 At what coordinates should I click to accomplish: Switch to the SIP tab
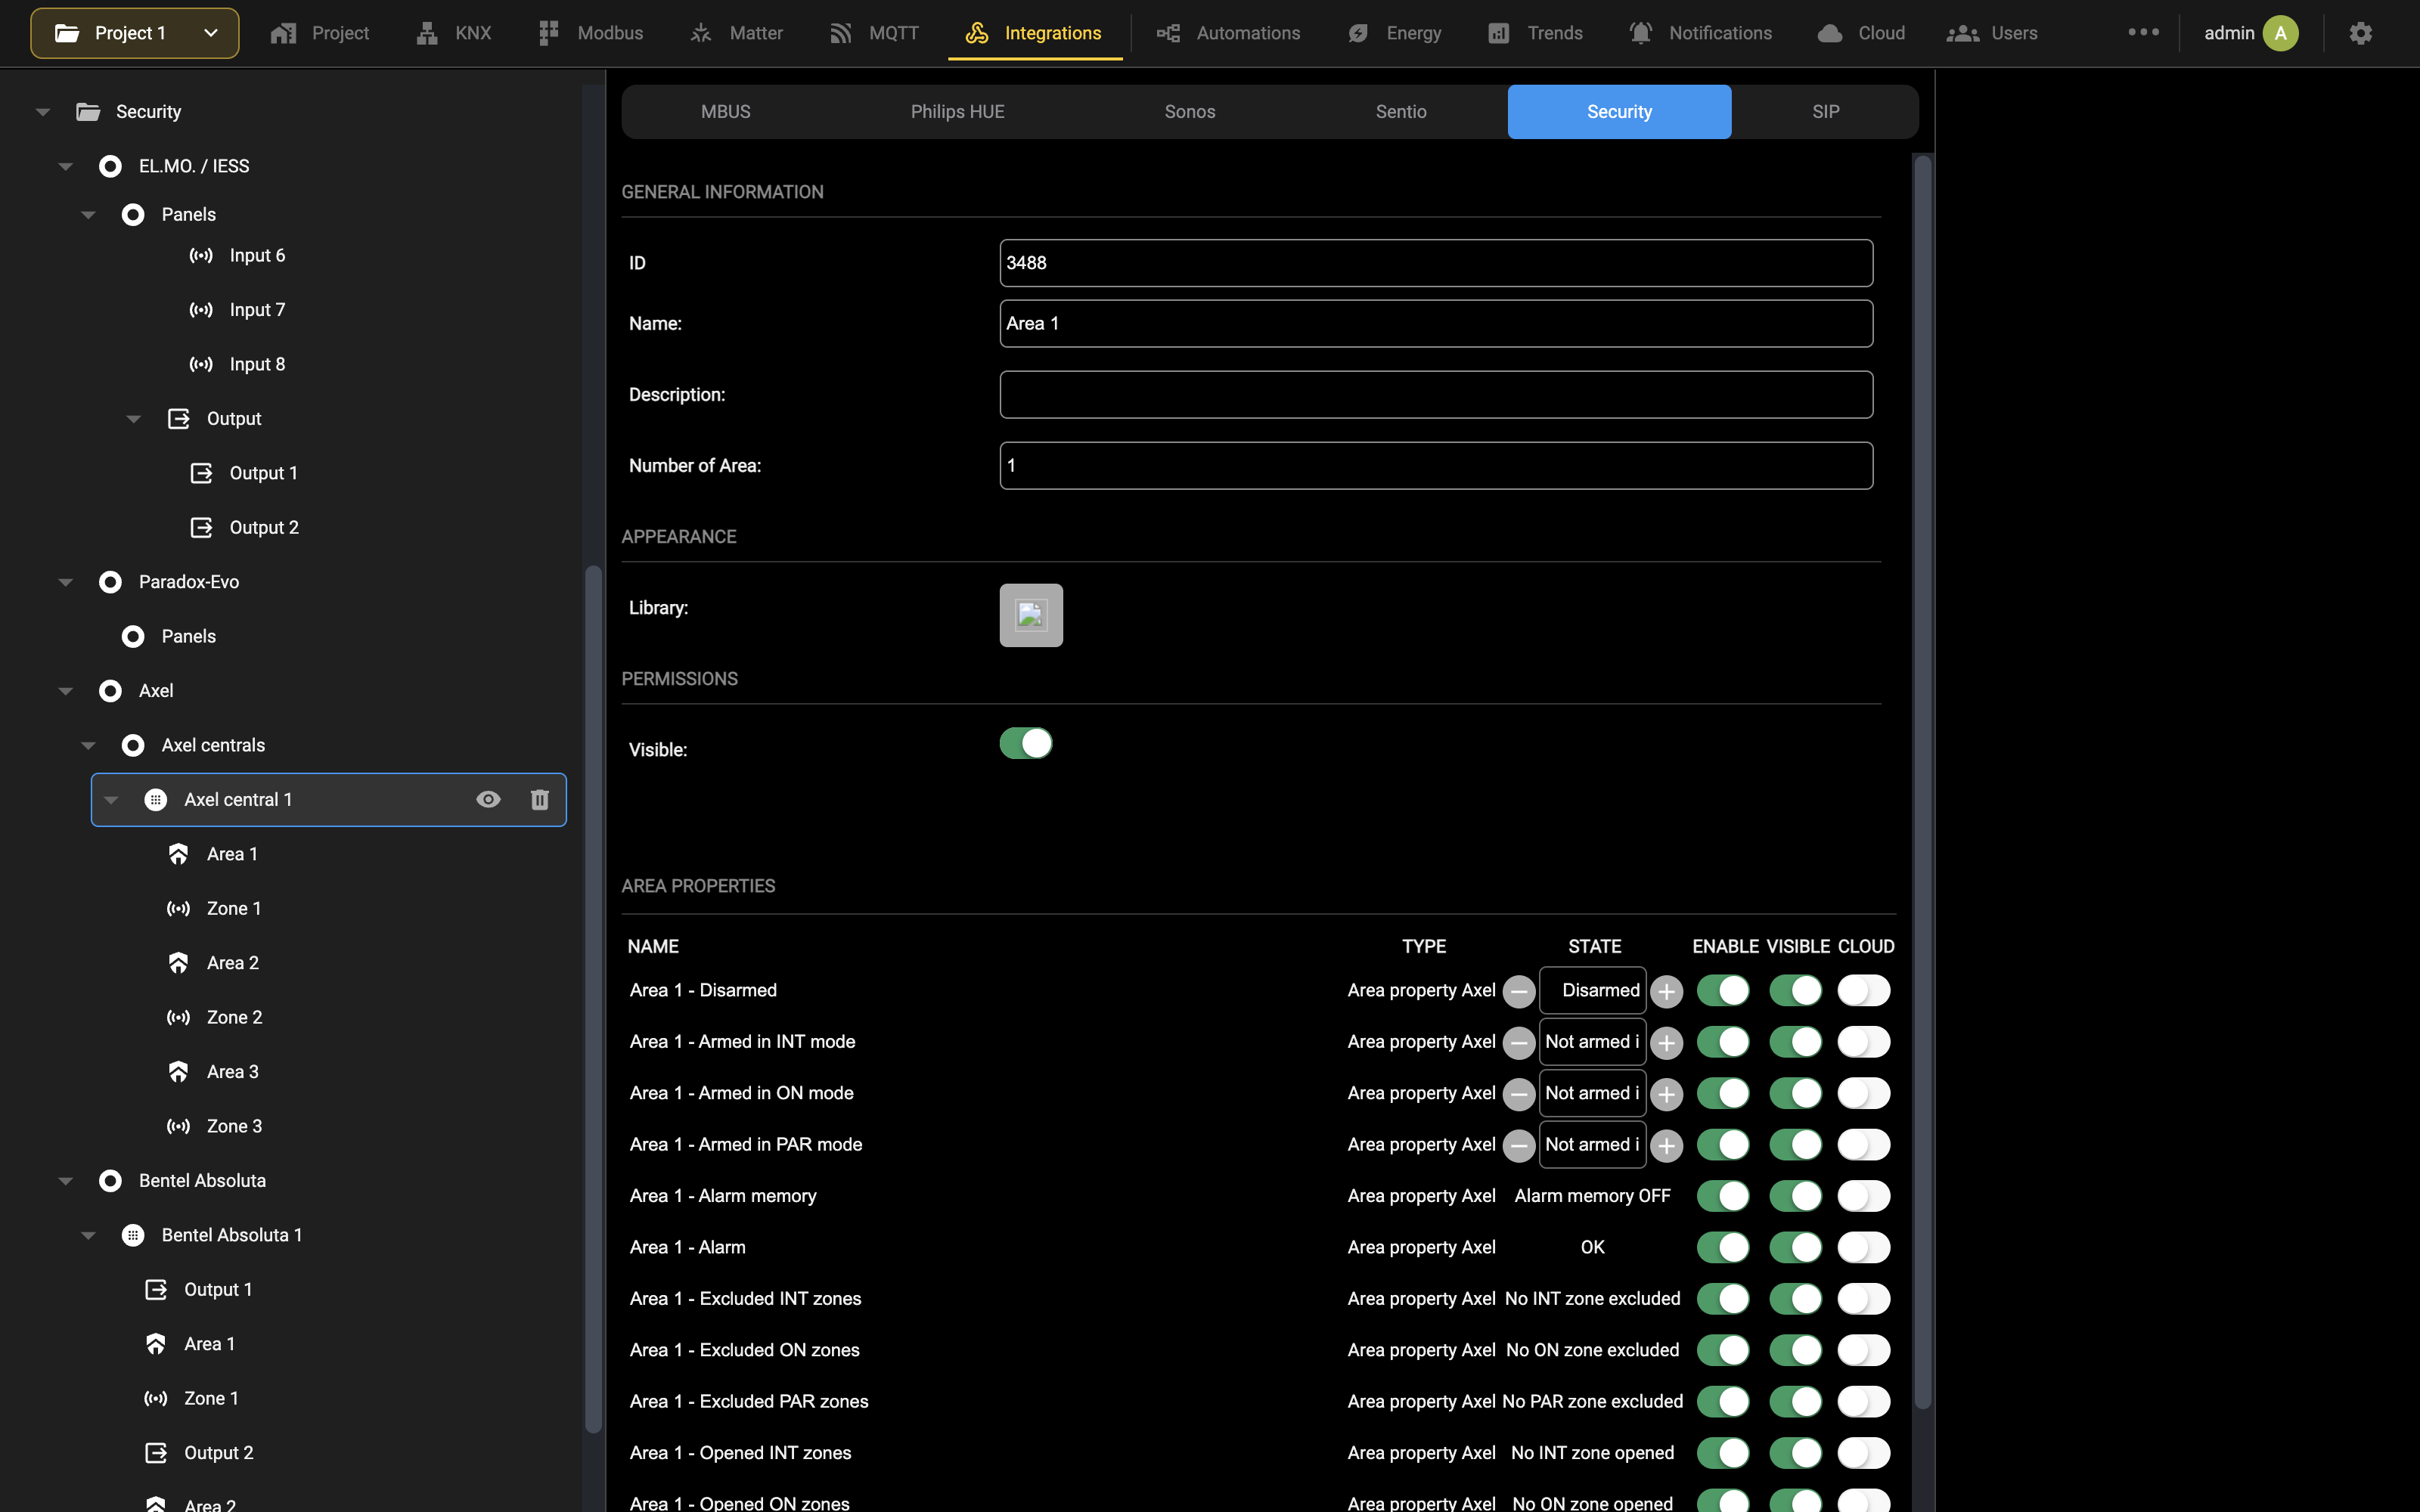point(1825,112)
